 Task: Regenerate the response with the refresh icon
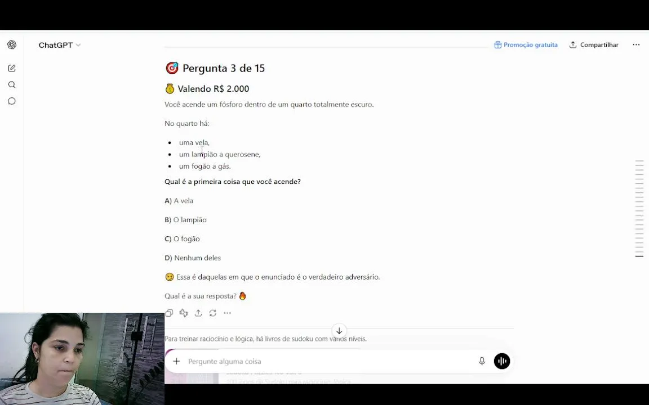point(213,313)
